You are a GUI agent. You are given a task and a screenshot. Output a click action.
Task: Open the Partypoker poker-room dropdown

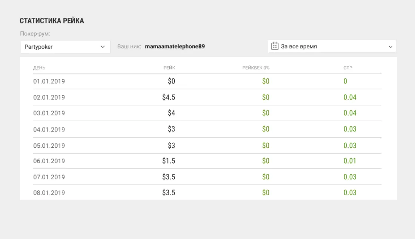point(65,47)
